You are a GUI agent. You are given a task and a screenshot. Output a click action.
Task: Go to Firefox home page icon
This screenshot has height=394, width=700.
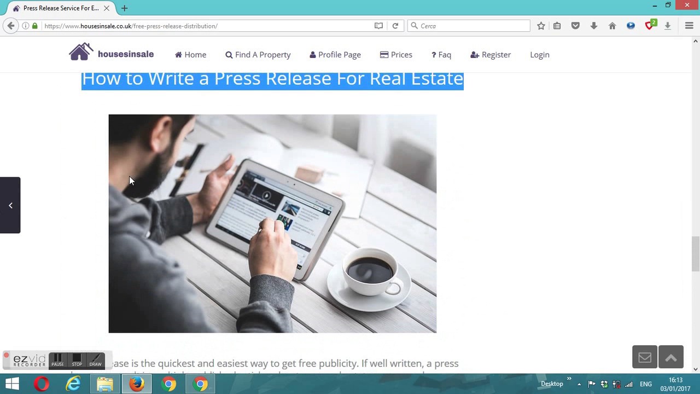[x=612, y=26]
